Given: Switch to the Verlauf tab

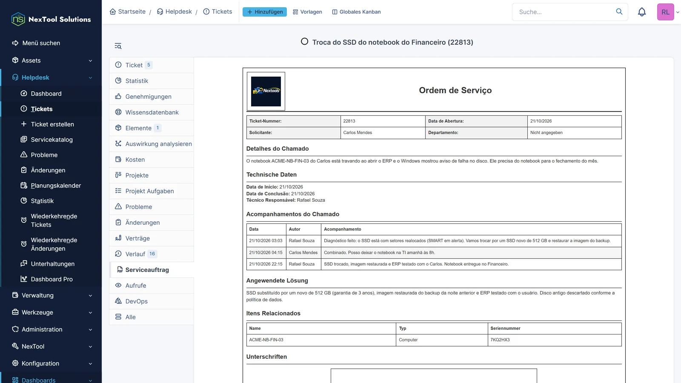Looking at the screenshot, I should [152, 254].
